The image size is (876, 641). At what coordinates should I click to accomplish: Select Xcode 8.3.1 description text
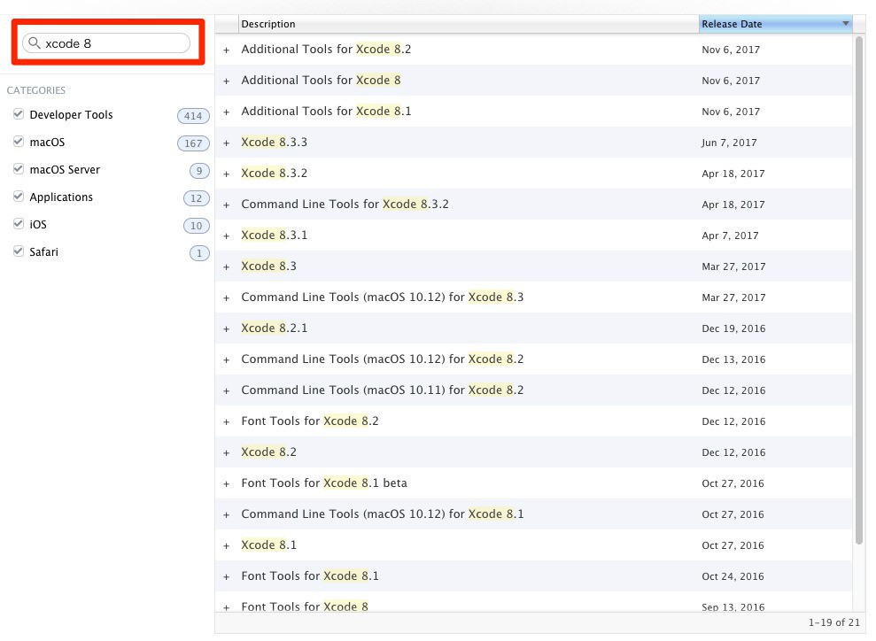click(275, 236)
